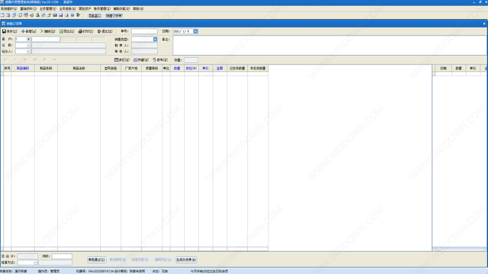Open help via the blue question-mark icon
The height and width of the screenshot is (274, 488).
[72, 15]
